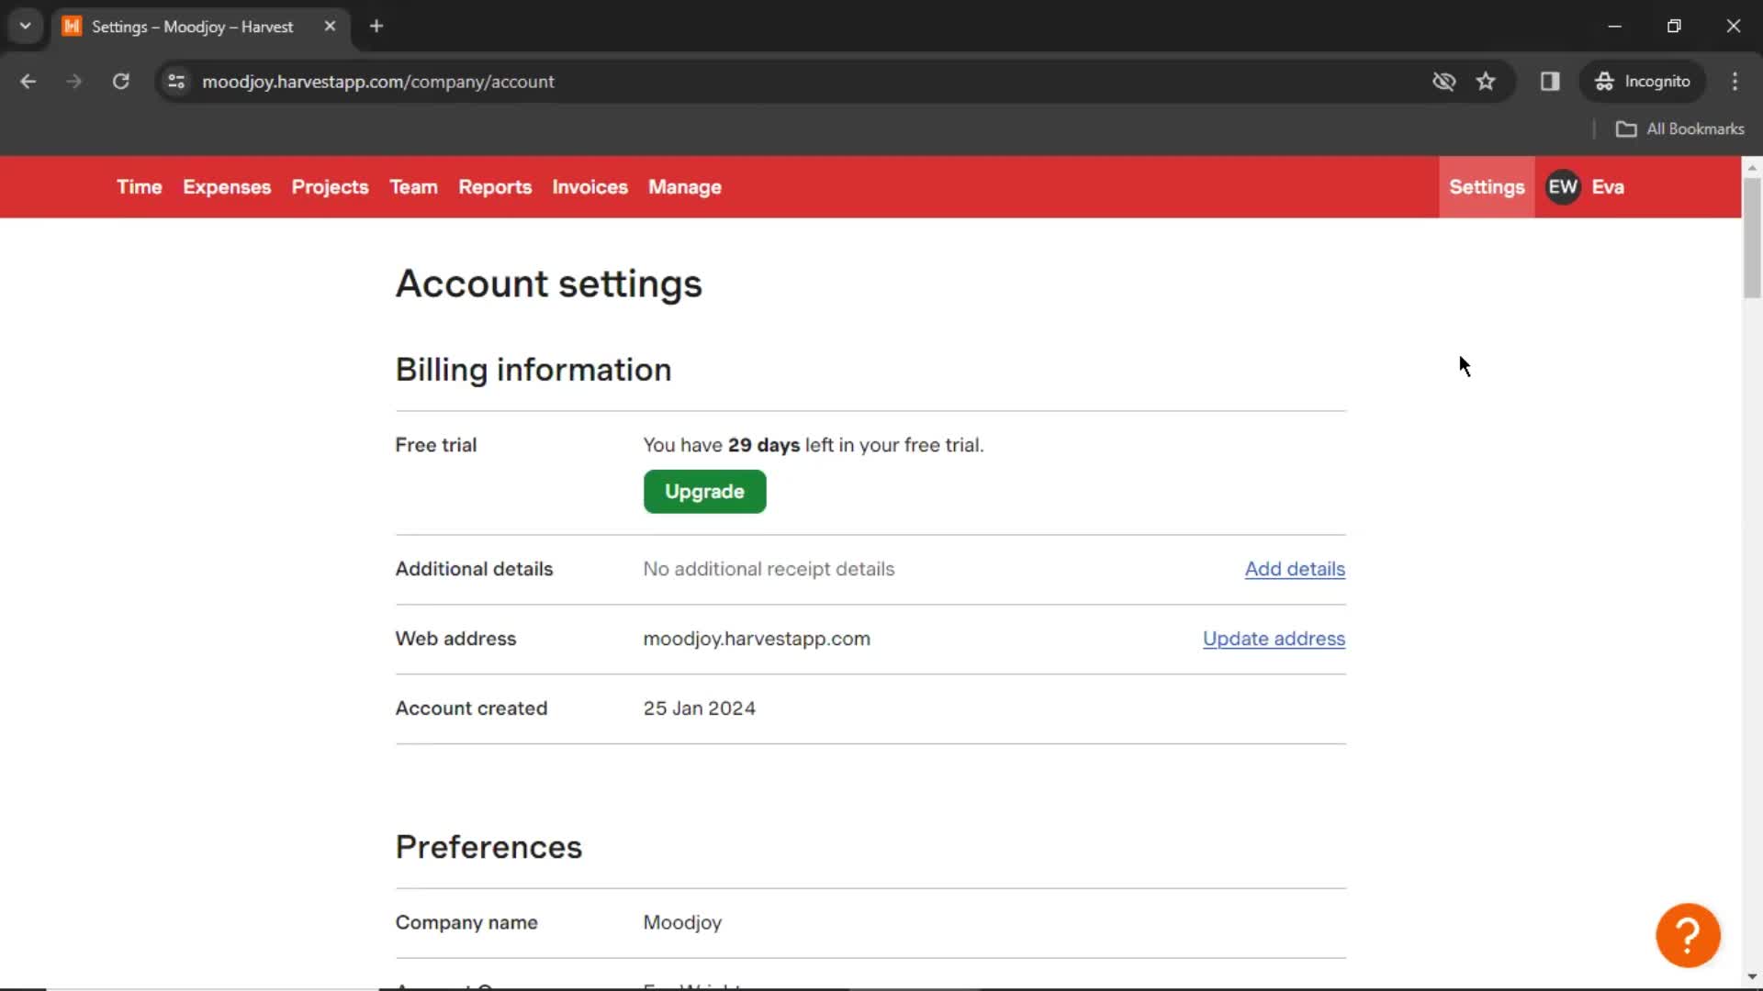Click the Update address link
The width and height of the screenshot is (1763, 991).
(x=1274, y=639)
